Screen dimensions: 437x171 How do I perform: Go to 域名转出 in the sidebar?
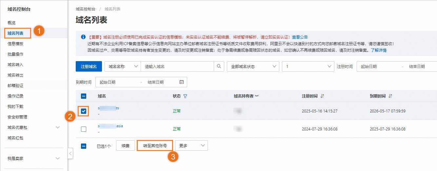pyautogui.click(x=15, y=75)
